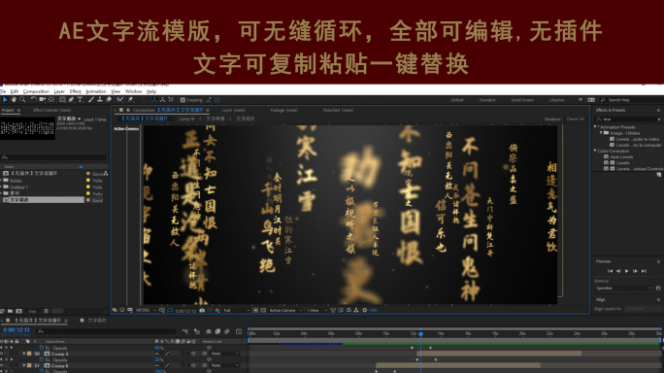Screen dimensions: 664x373
Task: Toggle visibility eye of Comp 4 layer
Action: (x=2, y=354)
